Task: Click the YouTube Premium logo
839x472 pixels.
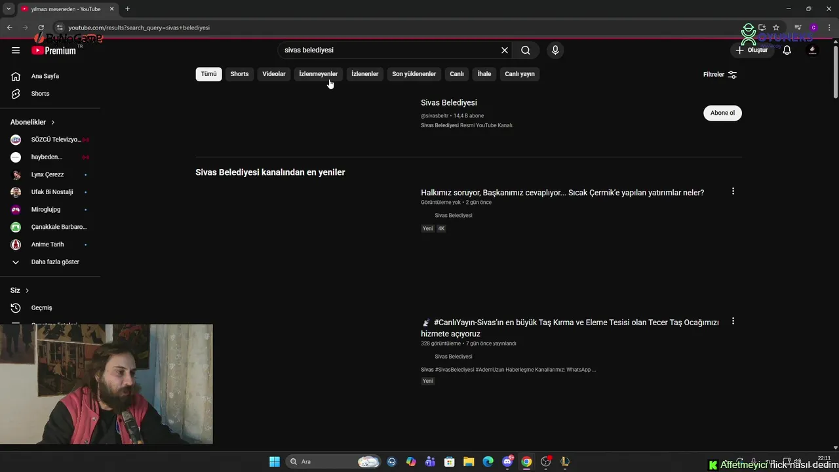Action: pyautogui.click(x=54, y=50)
